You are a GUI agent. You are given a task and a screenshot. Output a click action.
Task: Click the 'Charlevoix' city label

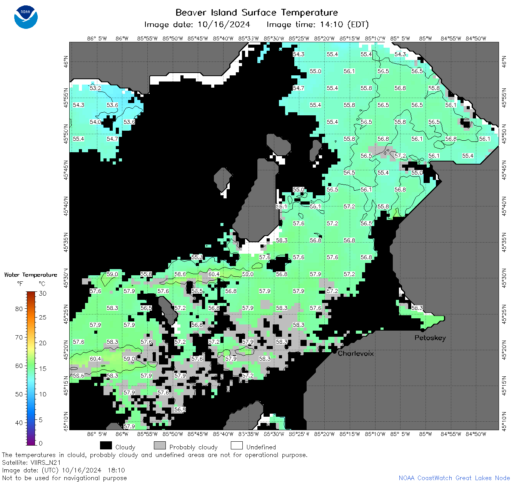pos(356,353)
